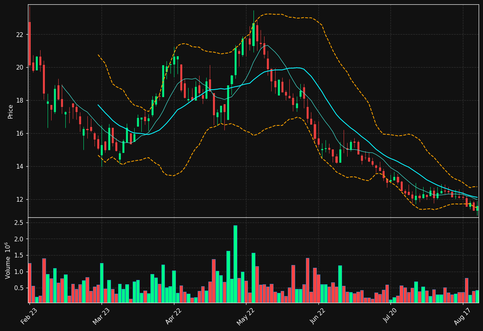
Task: Click the 0.5 volume tick label
Action: click(19, 288)
